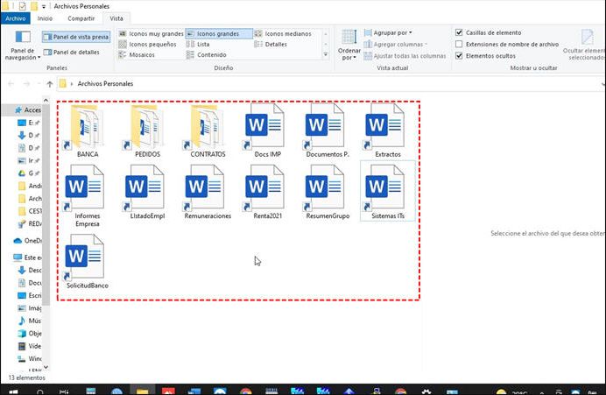
Task: Choose Iconos grandes layout
Action: tap(219, 33)
